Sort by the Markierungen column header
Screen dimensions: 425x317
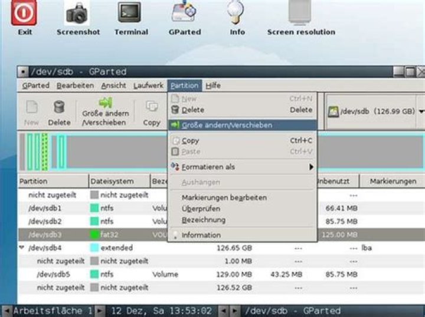point(393,181)
